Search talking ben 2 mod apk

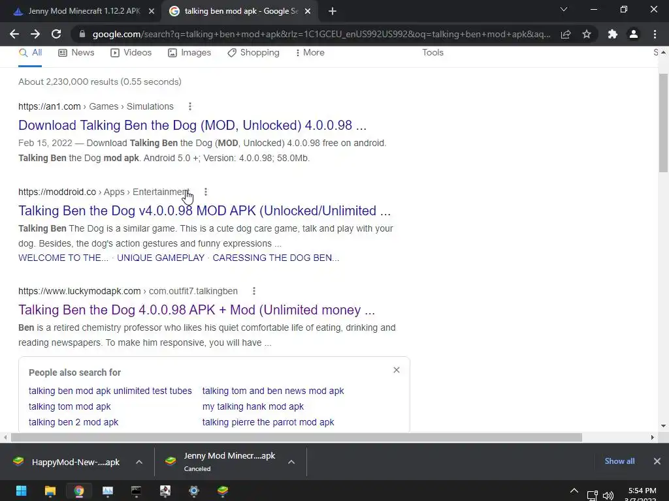pos(73,423)
